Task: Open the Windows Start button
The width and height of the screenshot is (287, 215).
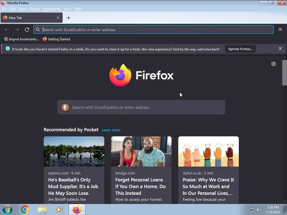Action: tap(8, 209)
